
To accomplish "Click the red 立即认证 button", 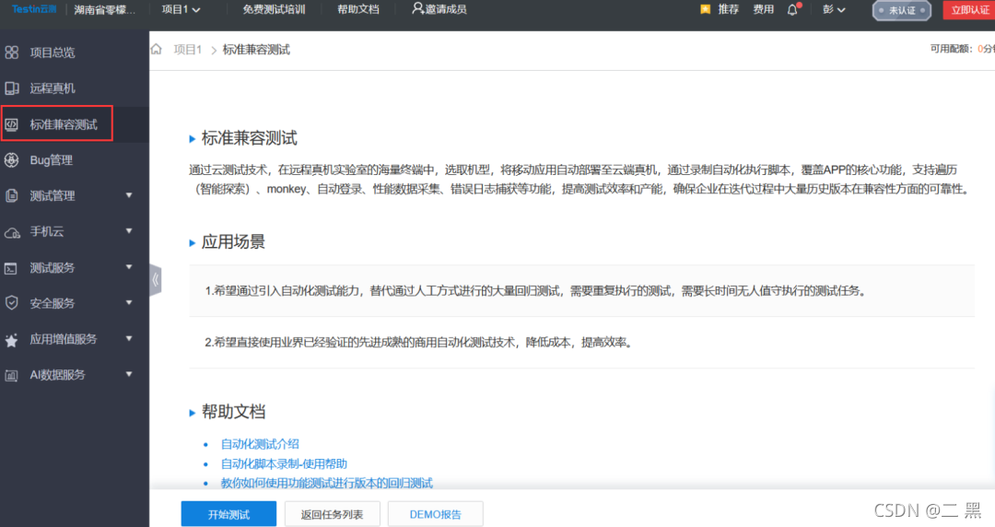I will 969,10.
